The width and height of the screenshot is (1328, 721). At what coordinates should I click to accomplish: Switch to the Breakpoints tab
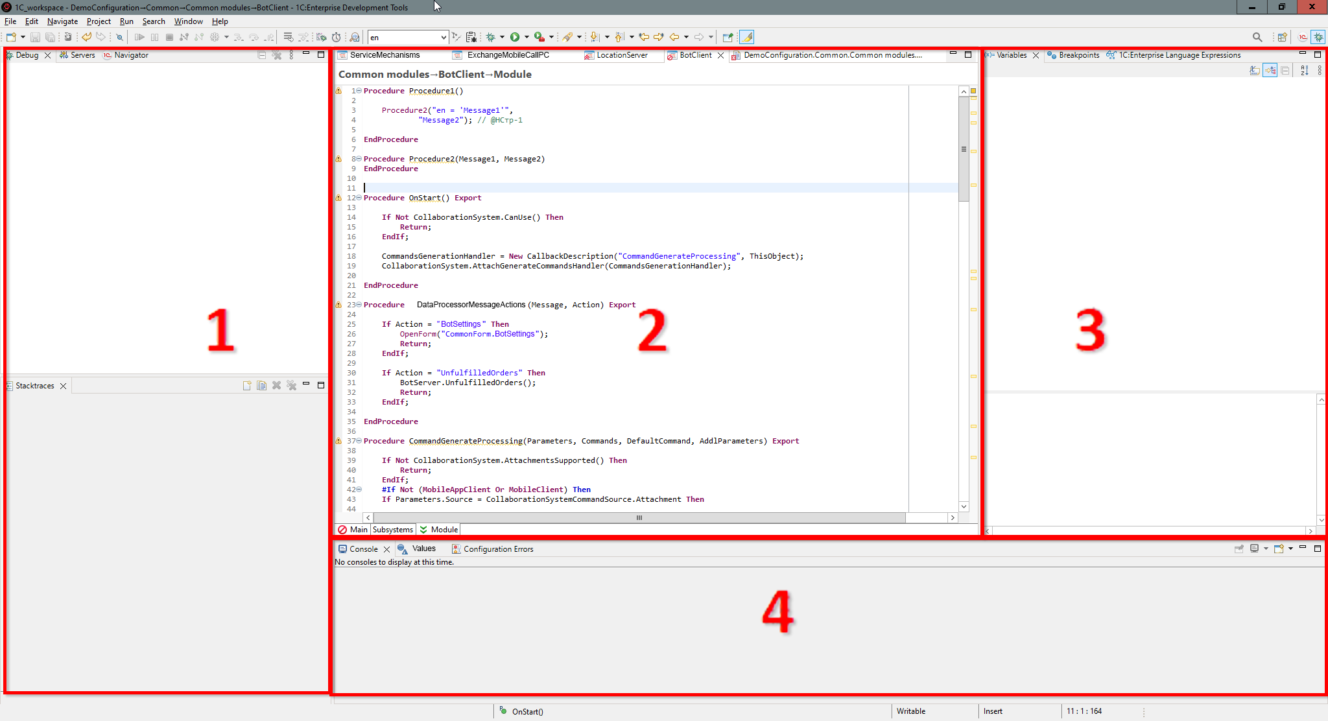(1078, 55)
